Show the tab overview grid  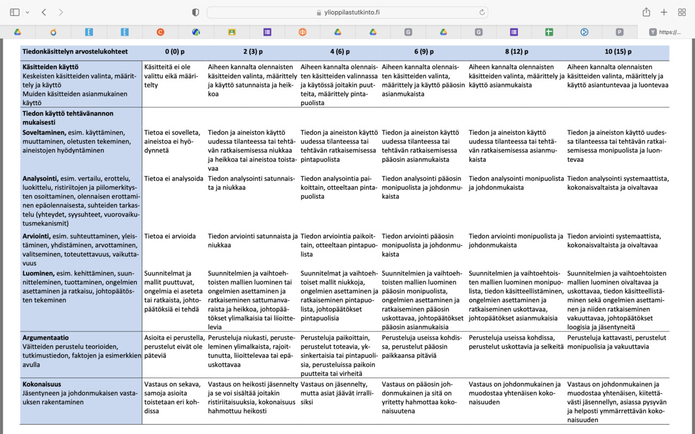pos(682,12)
